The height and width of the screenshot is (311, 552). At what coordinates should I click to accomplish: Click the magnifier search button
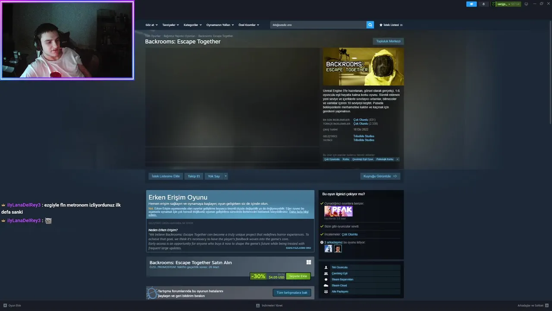coord(370,25)
